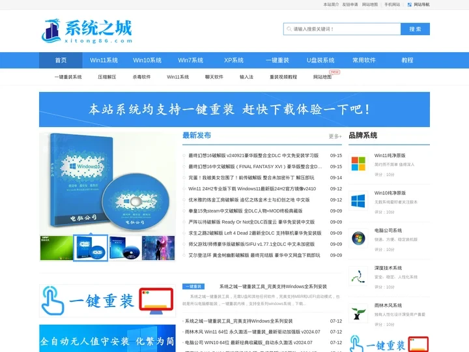This screenshot has height=352, width=469.
Task: Select the dark blue box disc thumbnail
Action: [124, 248]
